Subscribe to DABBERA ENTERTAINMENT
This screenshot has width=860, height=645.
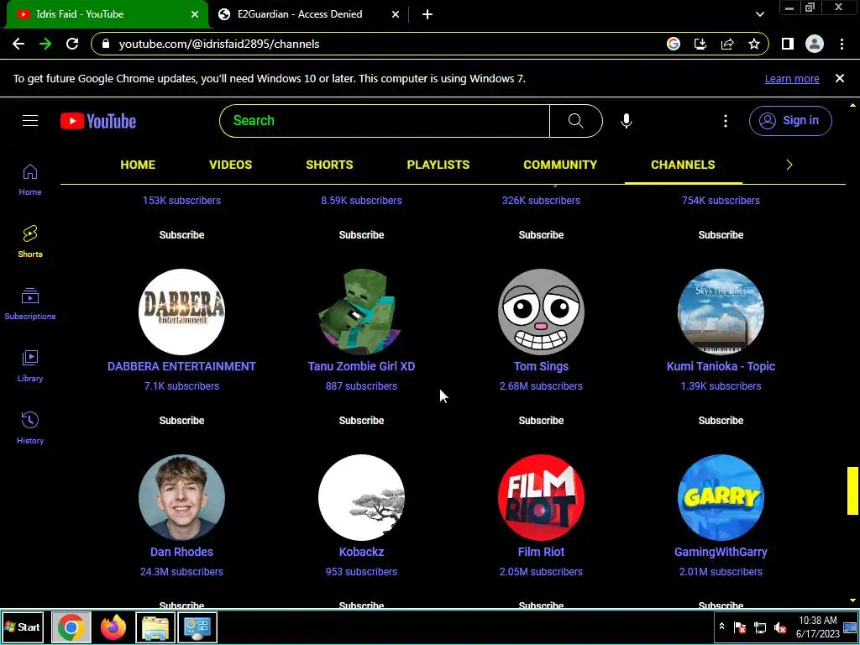[181, 421]
